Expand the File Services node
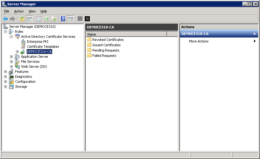This screenshot has width=260, height=159. (x=12, y=62)
